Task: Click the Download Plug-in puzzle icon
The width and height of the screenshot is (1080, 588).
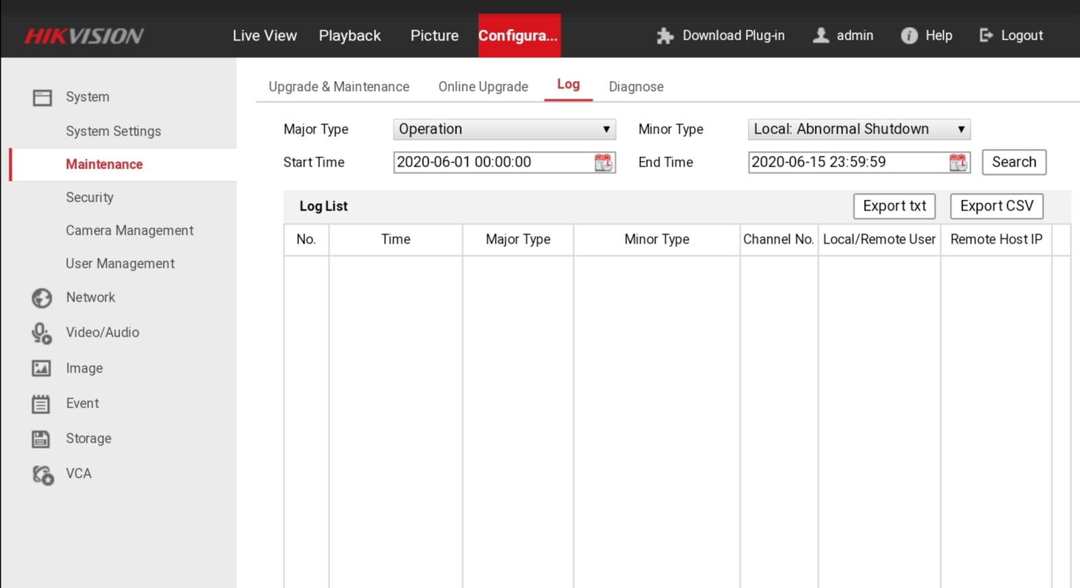Action: pos(665,36)
